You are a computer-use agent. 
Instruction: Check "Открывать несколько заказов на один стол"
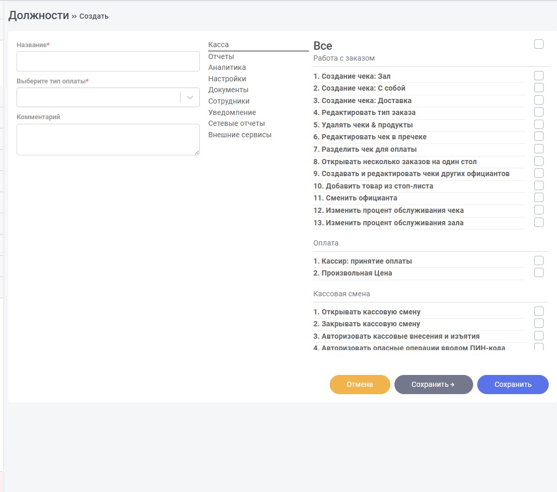(538, 162)
